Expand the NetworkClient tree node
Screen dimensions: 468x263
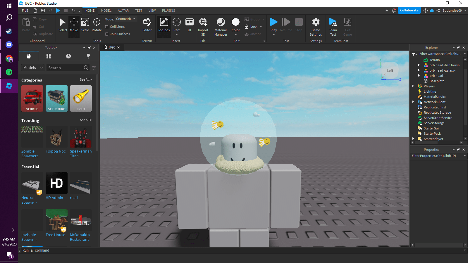413,102
